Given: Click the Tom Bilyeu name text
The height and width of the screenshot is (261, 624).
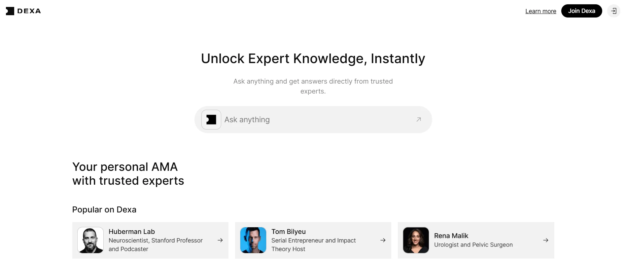Looking at the screenshot, I should [288, 232].
